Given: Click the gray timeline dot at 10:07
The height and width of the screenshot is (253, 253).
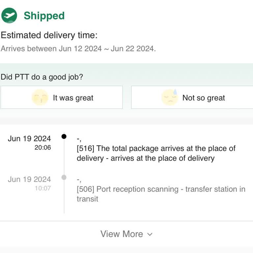Looking at the screenshot, I should (64, 178).
